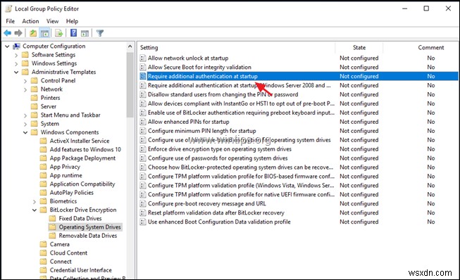Click the Back arrow toolbar icon
This screenshot has width=460, height=280.
tap(7, 33)
